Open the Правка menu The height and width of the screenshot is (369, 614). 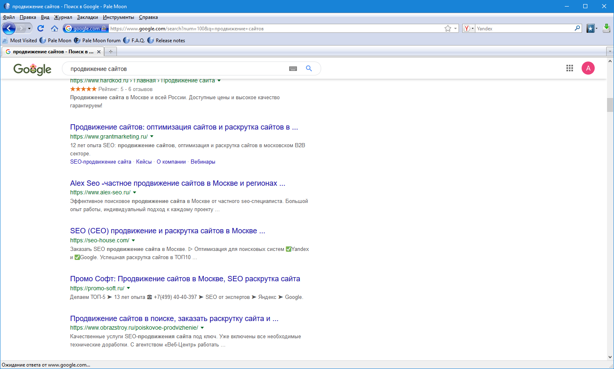28,17
